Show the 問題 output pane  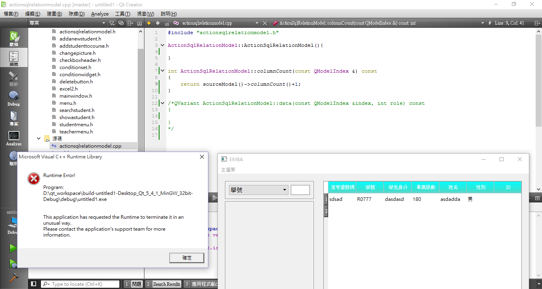(x=133, y=284)
